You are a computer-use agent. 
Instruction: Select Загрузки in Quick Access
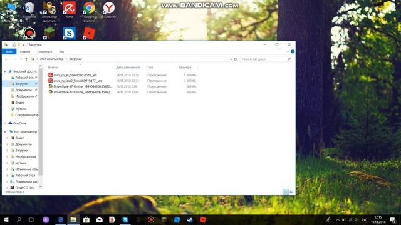[21, 84]
